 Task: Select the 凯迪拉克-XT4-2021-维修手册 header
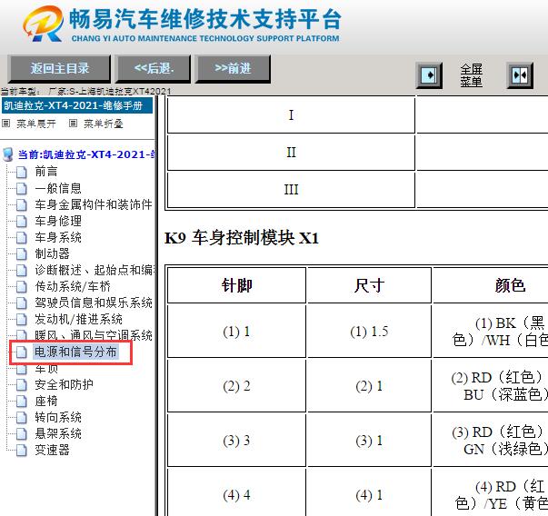(77, 105)
